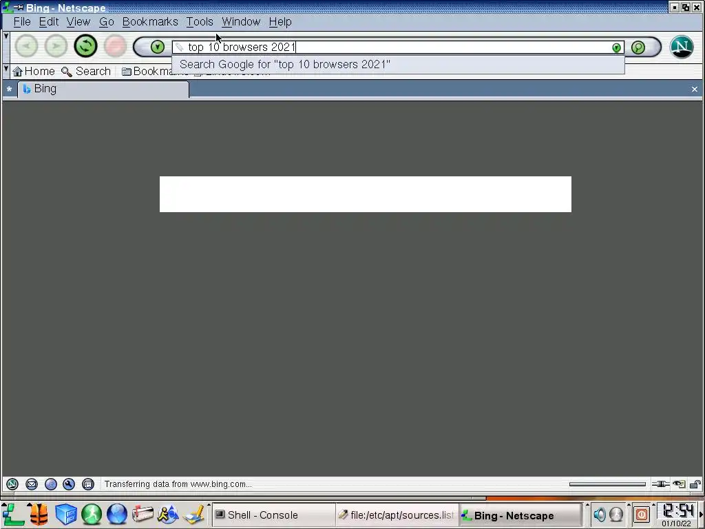Open the Help menu

(280, 21)
